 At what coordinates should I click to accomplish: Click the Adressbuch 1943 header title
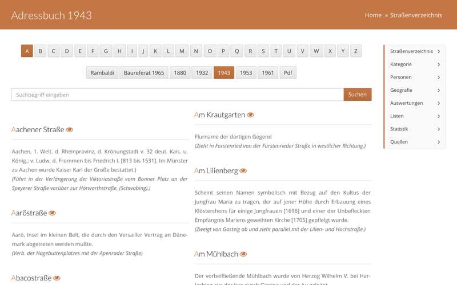tap(51, 15)
